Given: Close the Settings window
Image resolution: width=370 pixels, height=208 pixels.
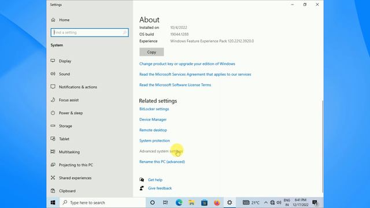Looking at the screenshot, I should coord(317,5).
